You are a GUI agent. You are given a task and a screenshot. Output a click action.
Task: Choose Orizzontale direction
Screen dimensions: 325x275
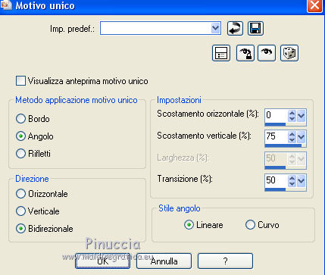(20, 194)
